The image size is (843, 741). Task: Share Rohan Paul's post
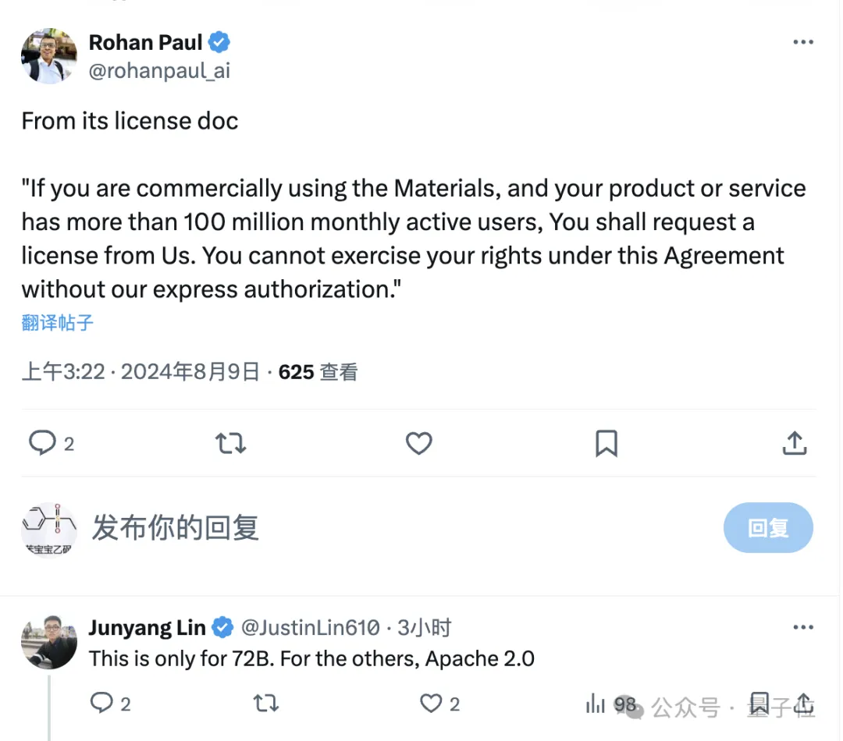coord(794,443)
